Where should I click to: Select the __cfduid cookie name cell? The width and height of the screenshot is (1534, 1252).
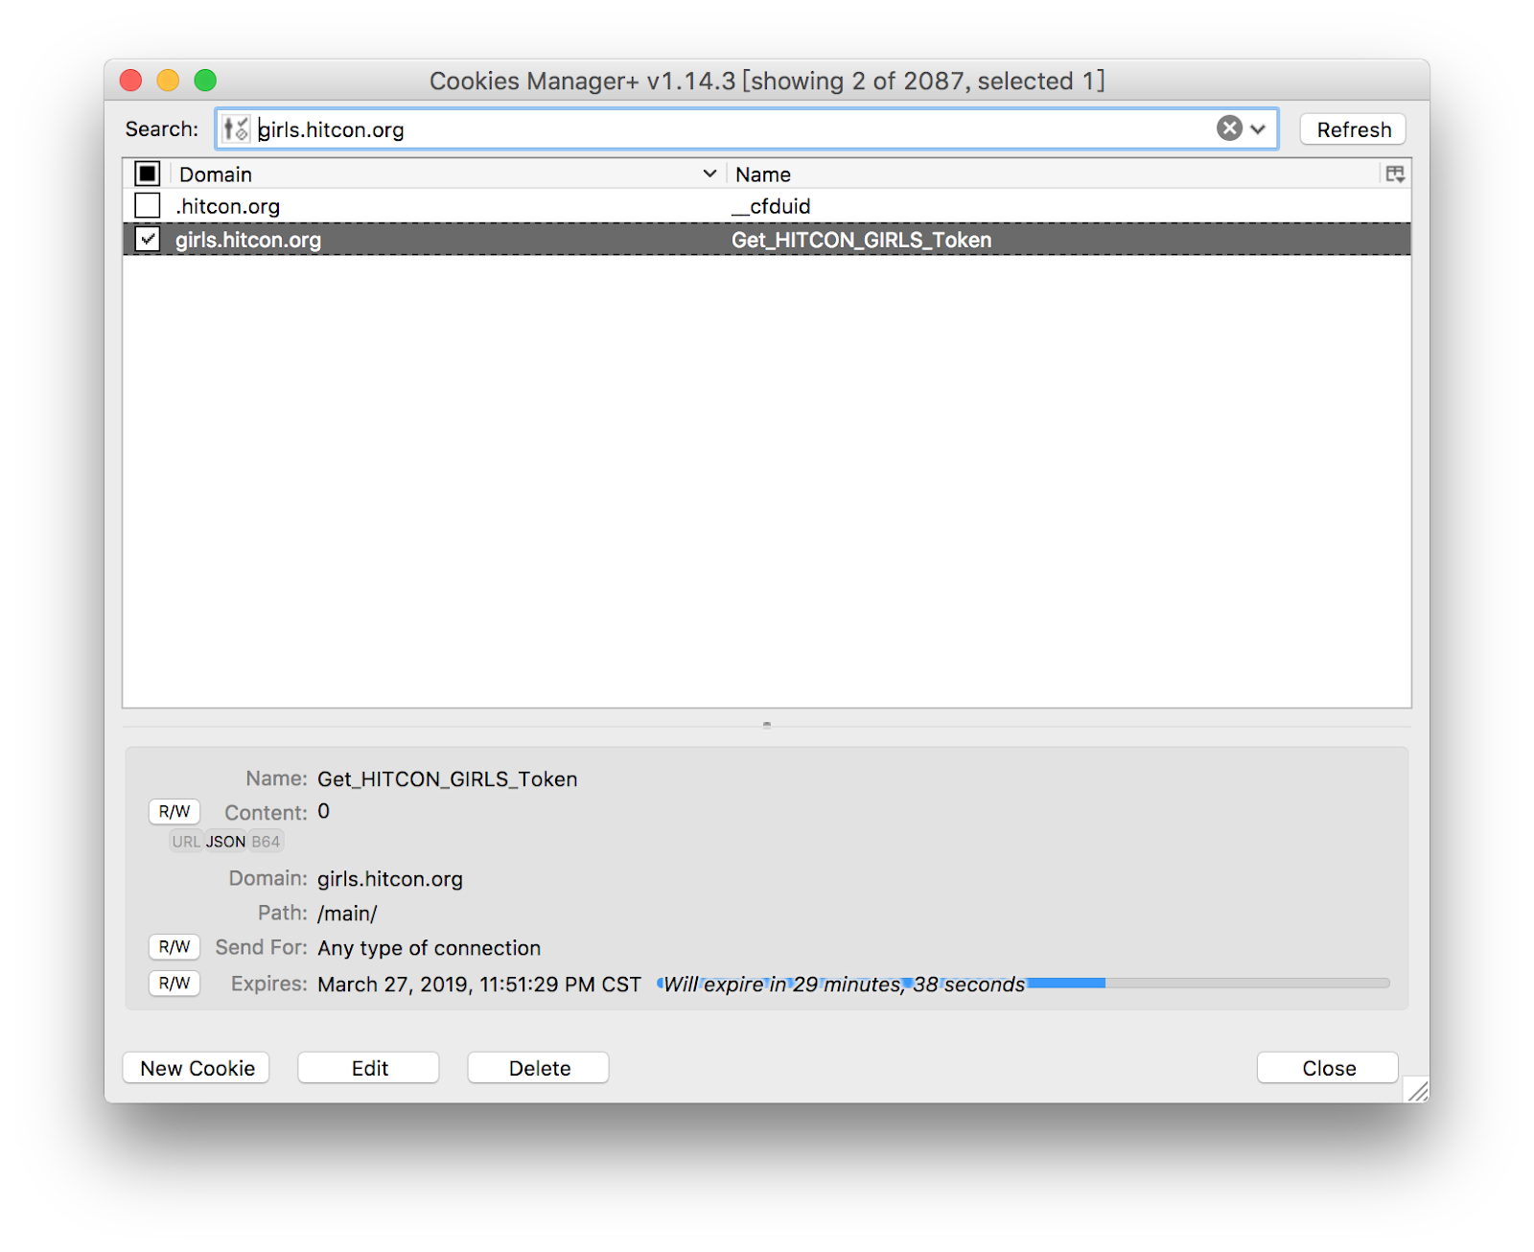click(771, 206)
